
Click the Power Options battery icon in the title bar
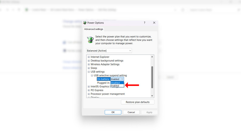click(x=85, y=23)
